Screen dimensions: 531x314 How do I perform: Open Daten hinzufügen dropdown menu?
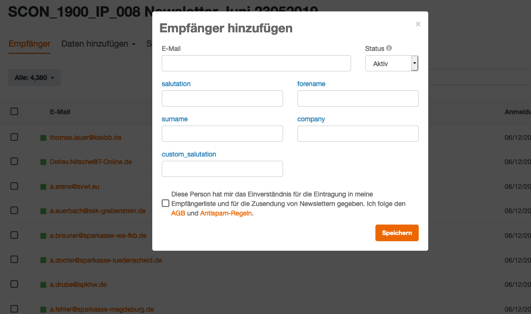pyautogui.click(x=98, y=44)
